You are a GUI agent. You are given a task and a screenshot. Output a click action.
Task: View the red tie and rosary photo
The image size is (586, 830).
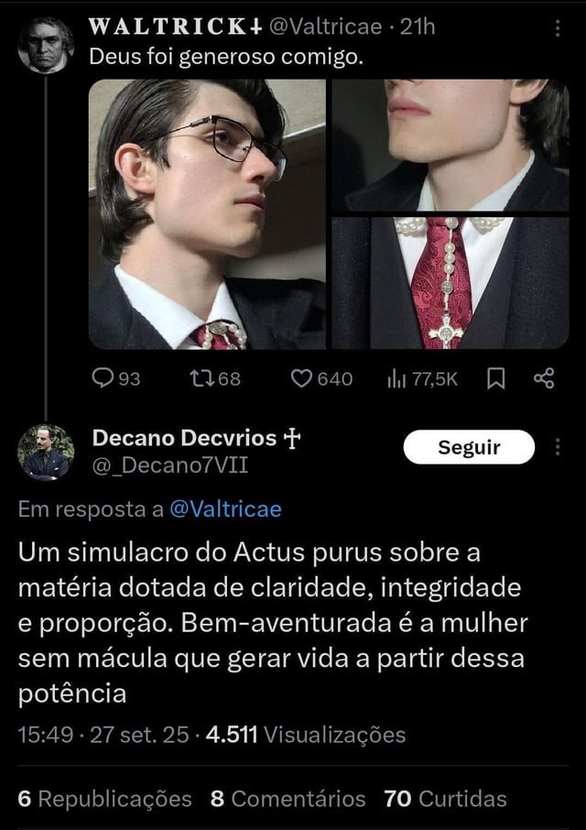coord(450,283)
